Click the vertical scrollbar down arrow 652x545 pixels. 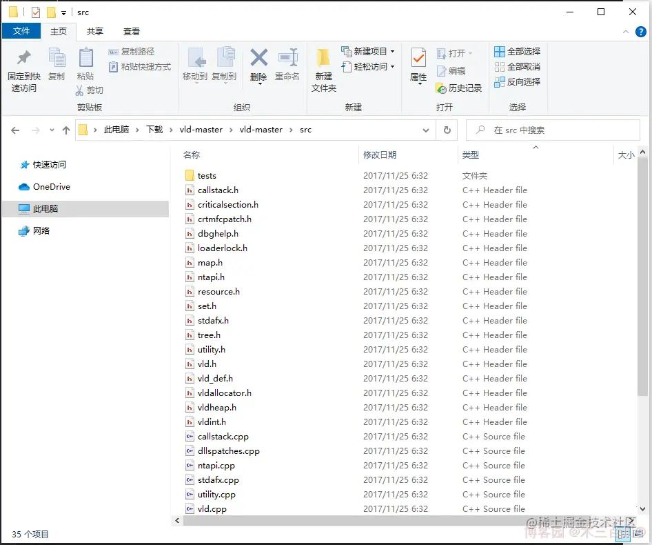coord(642,508)
